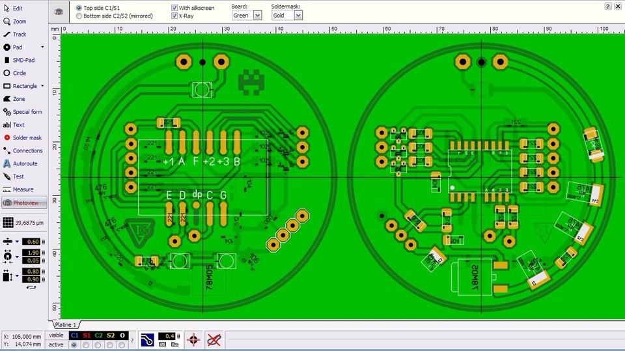The height and width of the screenshot is (351, 625).
Task: Toggle visibility of the C2 layer
Action: tap(98, 335)
